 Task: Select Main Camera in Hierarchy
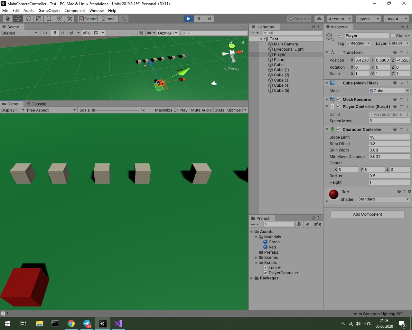click(286, 44)
